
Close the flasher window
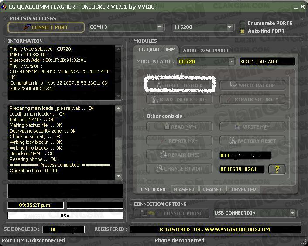(303, 7)
